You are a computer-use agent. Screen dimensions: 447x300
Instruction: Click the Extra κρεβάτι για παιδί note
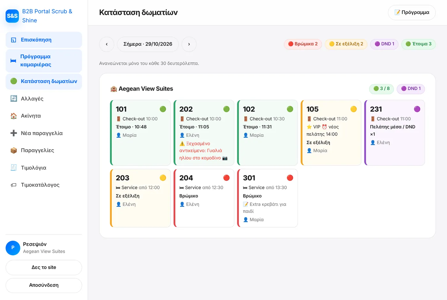click(265, 208)
